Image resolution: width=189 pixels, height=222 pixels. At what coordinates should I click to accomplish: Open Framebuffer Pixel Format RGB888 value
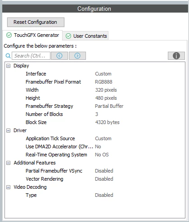(x=103, y=82)
